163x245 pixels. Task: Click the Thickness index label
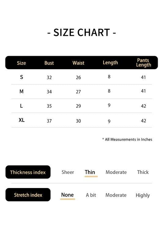[28, 172]
